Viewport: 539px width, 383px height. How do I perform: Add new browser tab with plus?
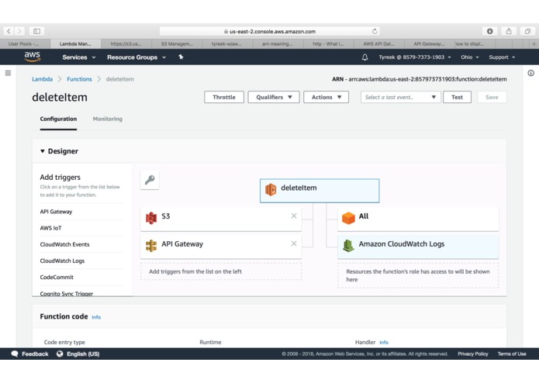(534, 44)
